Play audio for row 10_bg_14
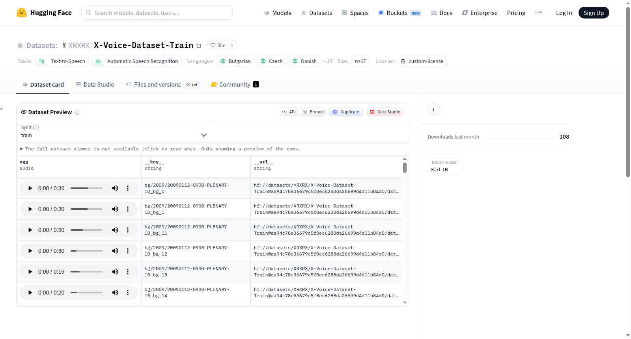The width and height of the screenshot is (631, 339). point(30,293)
